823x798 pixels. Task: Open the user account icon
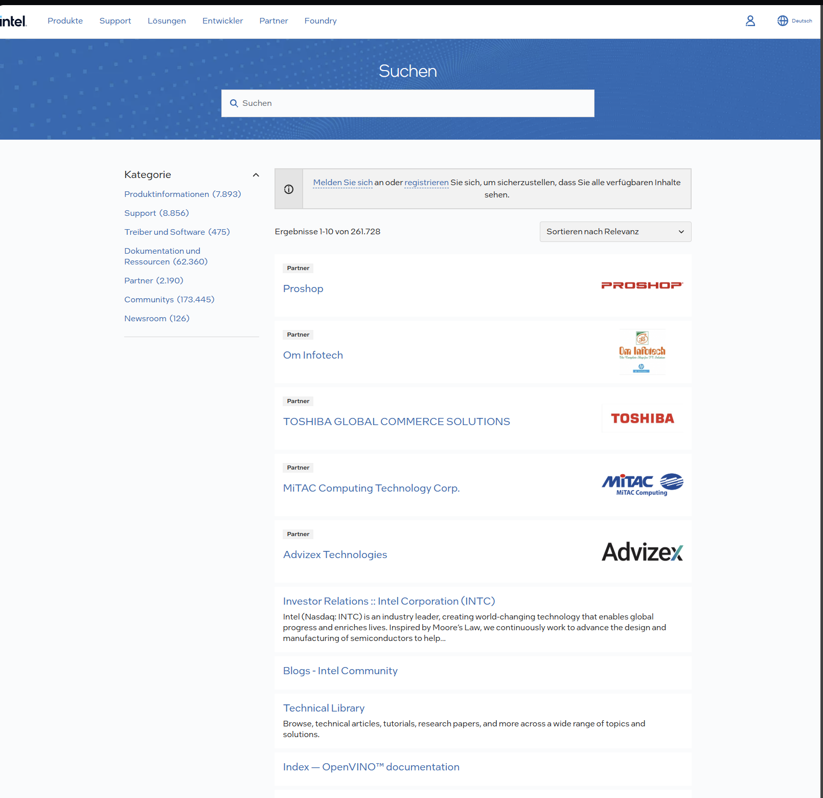pos(750,21)
